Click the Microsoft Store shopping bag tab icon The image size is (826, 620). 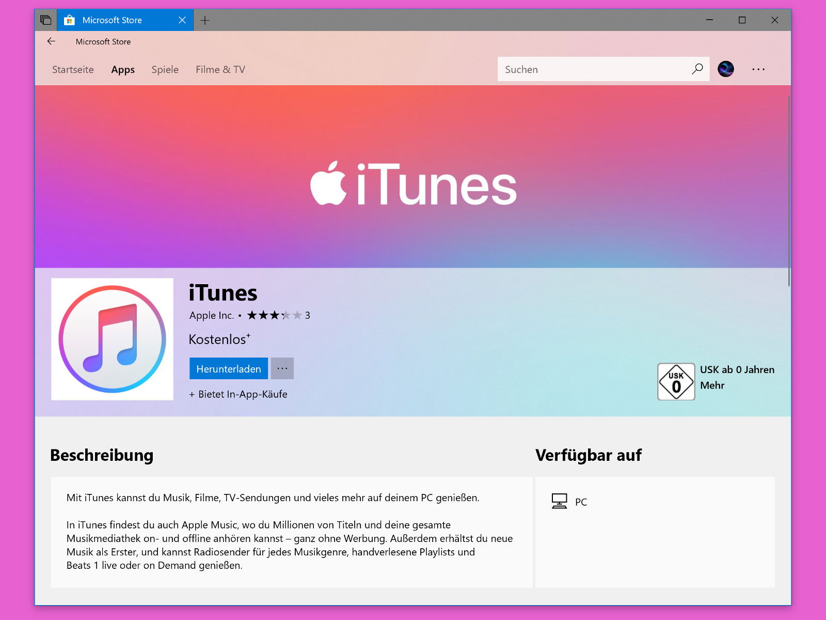[69, 20]
